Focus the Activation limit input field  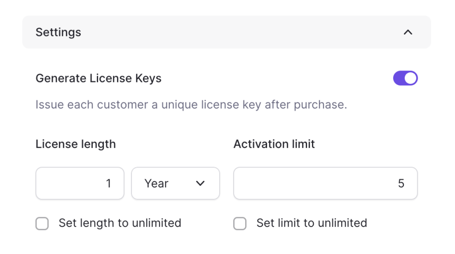(325, 184)
